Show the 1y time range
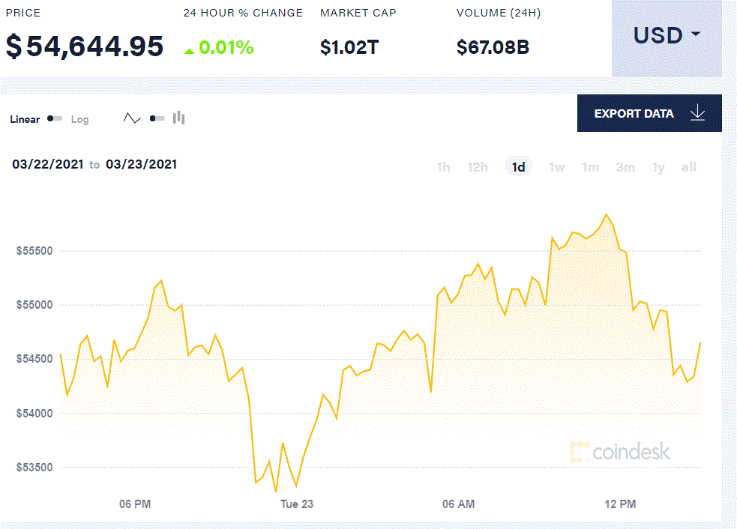 [658, 167]
